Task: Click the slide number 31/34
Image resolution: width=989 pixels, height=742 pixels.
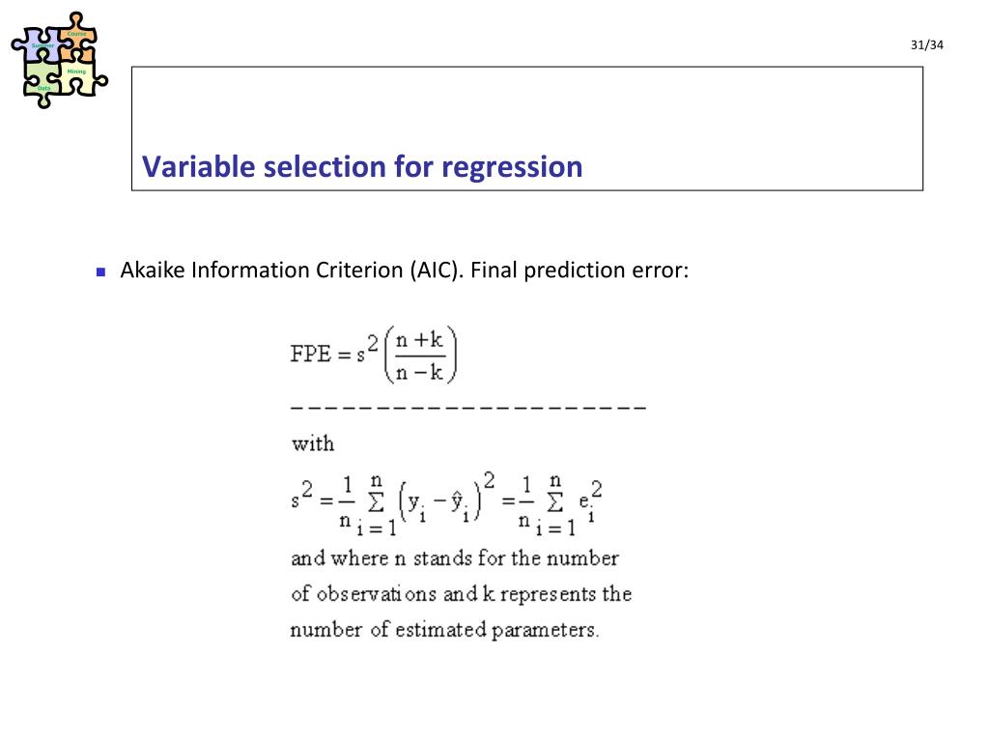Action: [x=926, y=44]
